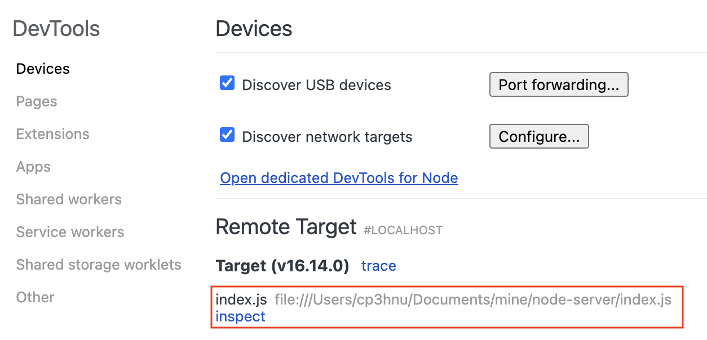
Task: Go to the Pages section
Action: (37, 101)
